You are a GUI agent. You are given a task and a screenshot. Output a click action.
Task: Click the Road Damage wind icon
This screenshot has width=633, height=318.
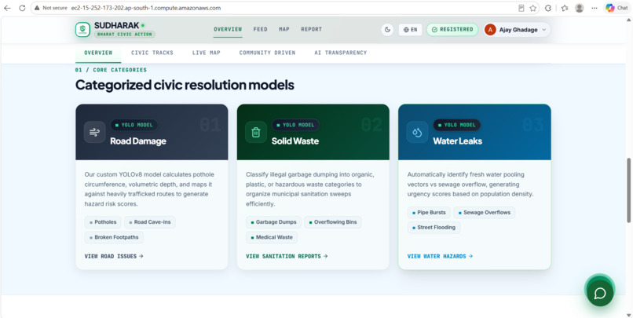[94, 132]
